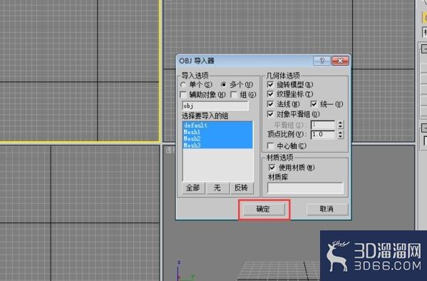Click the obj prefix text field
Viewport: 427px width, 281px height.
coord(215,106)
